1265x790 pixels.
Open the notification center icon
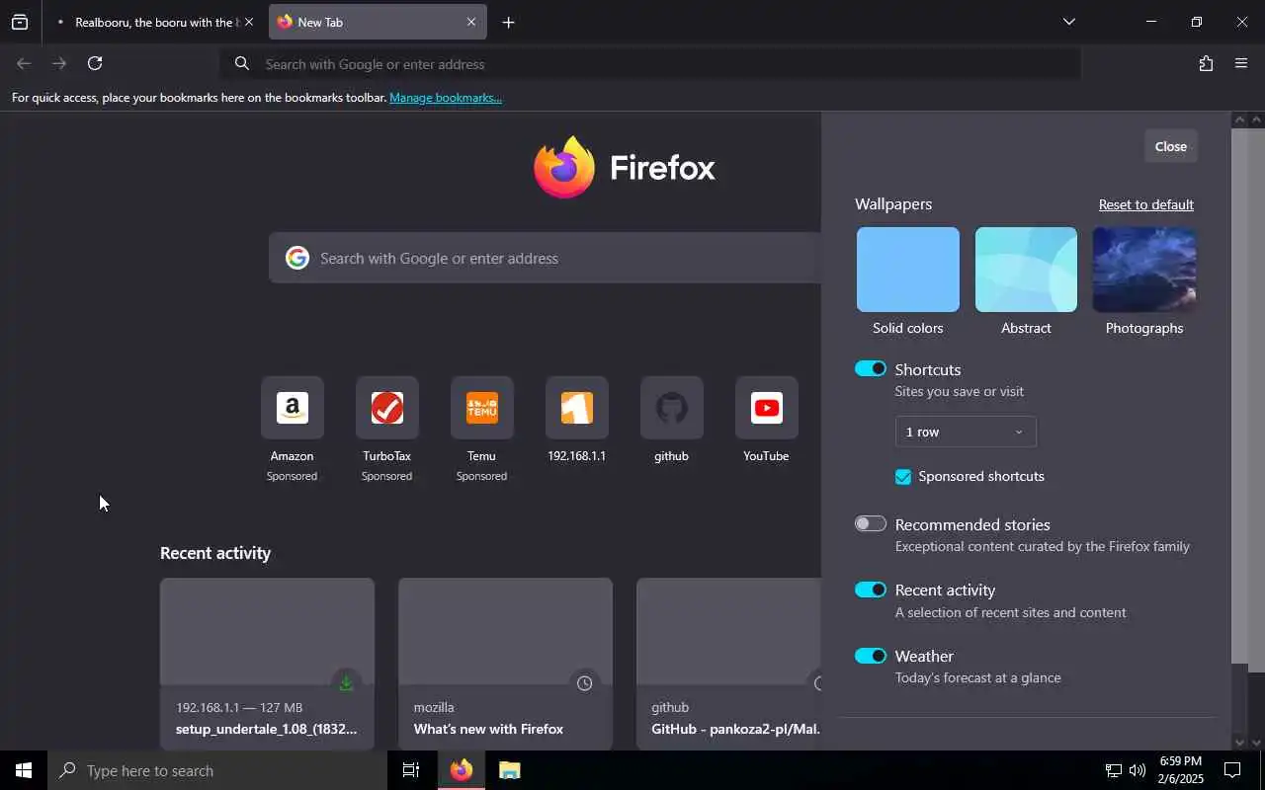pyautogui.click(x=1232, y=770)
